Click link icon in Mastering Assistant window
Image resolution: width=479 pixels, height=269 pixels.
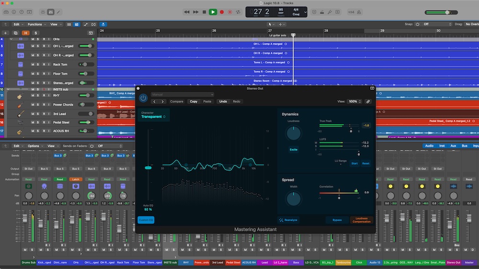click(368, 101)
